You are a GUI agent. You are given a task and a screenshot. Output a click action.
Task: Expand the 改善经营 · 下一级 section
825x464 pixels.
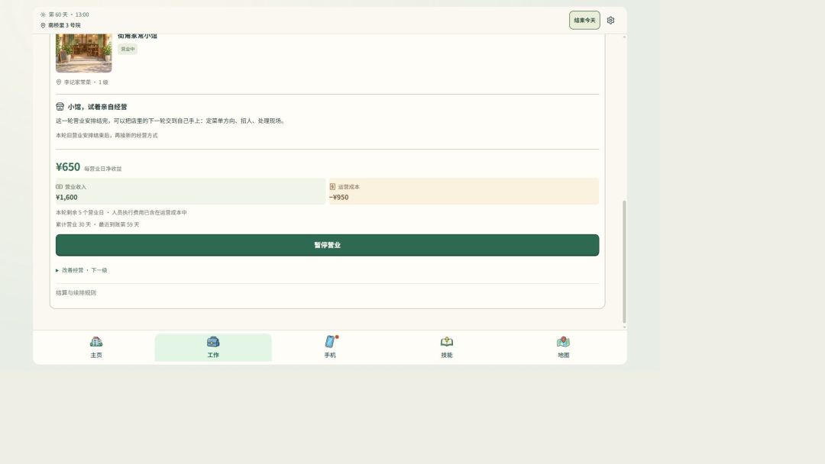[82, 270]
